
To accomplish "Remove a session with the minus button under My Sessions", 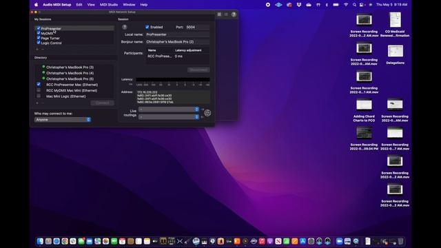I will [43, 49].
